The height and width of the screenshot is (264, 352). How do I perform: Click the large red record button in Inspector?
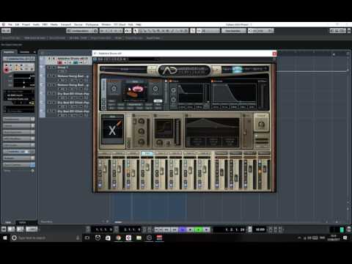point(7,70)
